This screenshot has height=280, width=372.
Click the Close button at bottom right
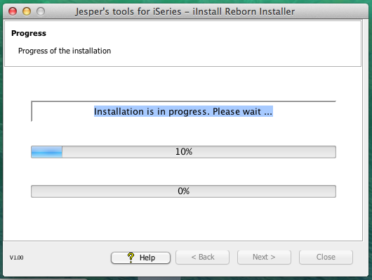pyautogui.click(x=326, y=257)
